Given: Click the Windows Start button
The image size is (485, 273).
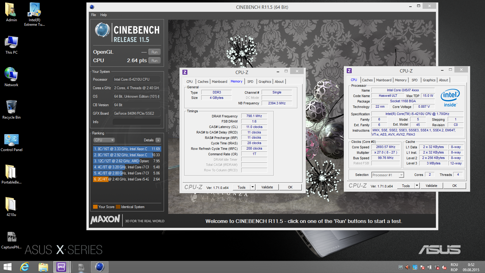Looking at the screenshot, I should (7, 267).
